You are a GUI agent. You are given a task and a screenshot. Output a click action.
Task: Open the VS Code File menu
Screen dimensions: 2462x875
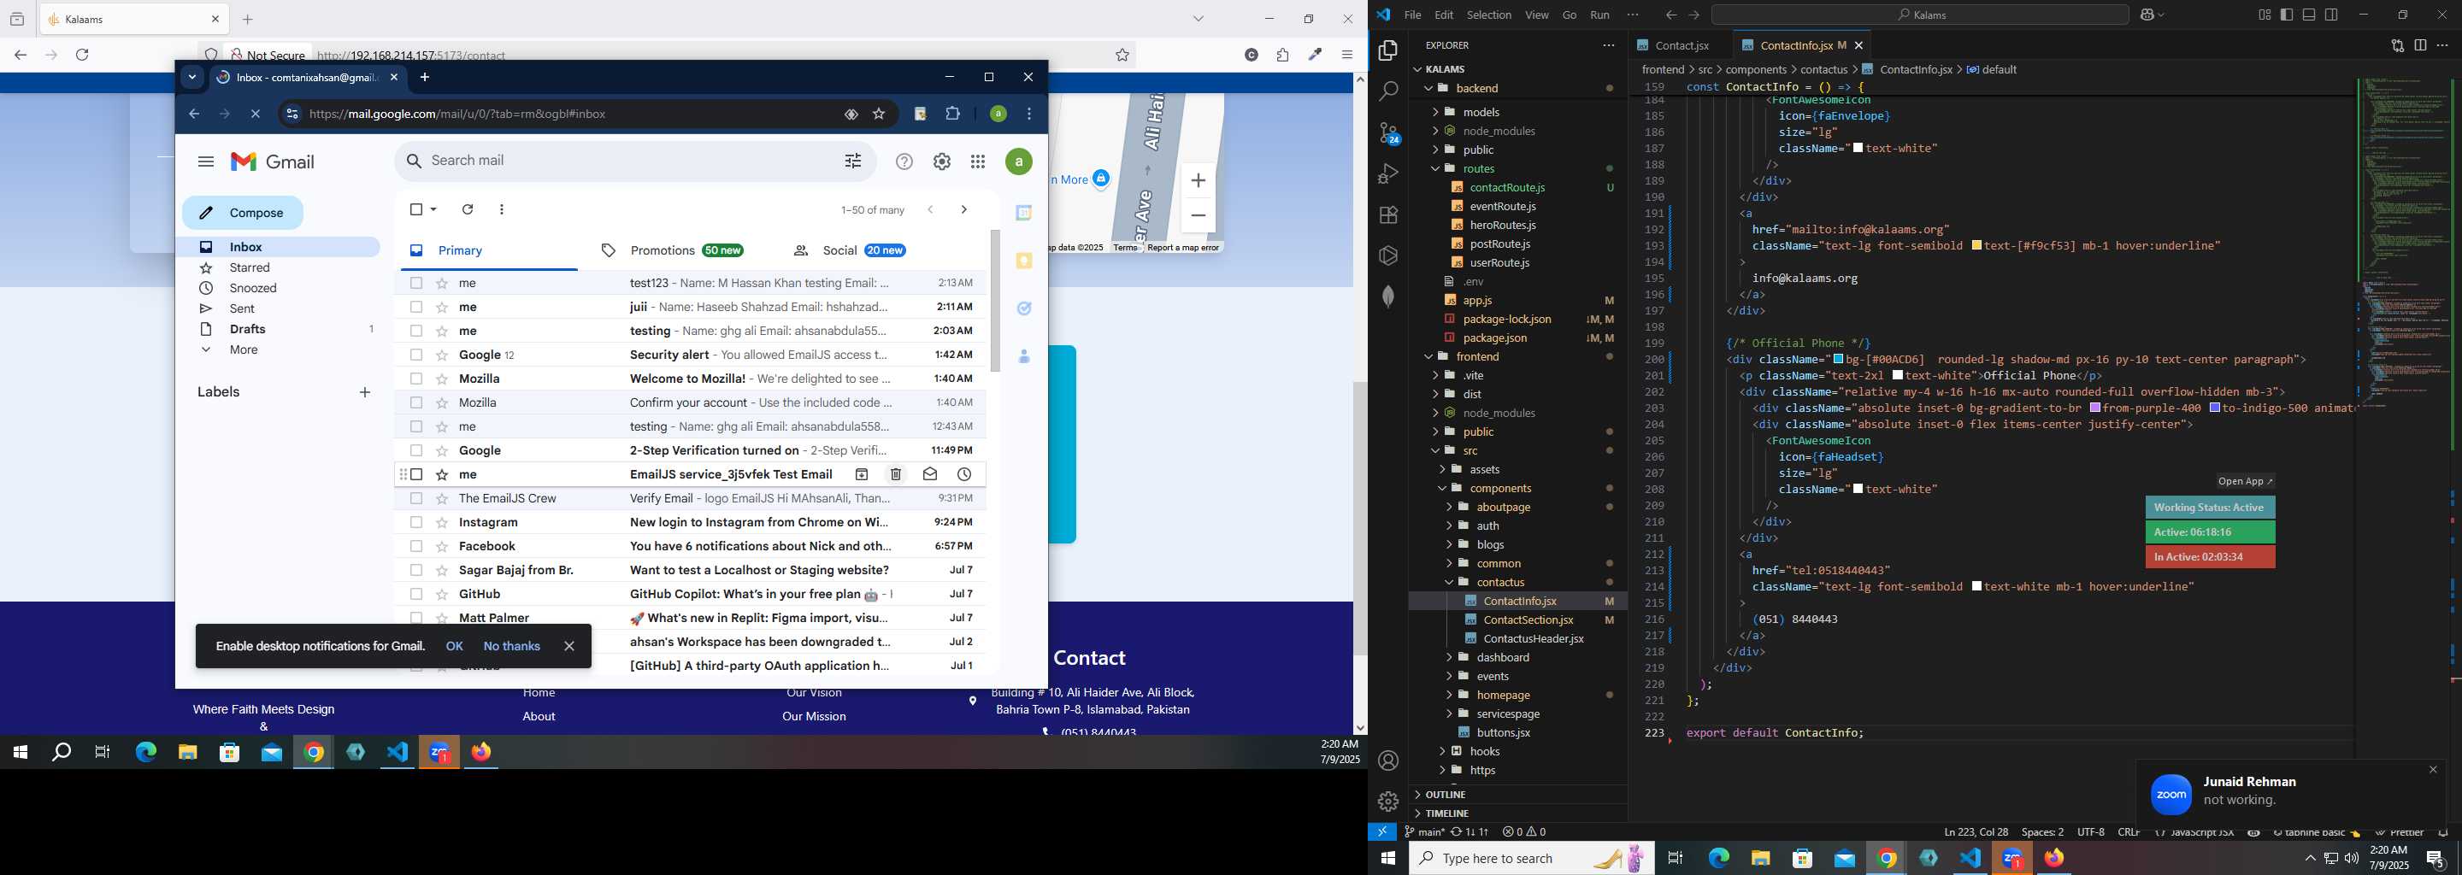tap(1412, 15)
